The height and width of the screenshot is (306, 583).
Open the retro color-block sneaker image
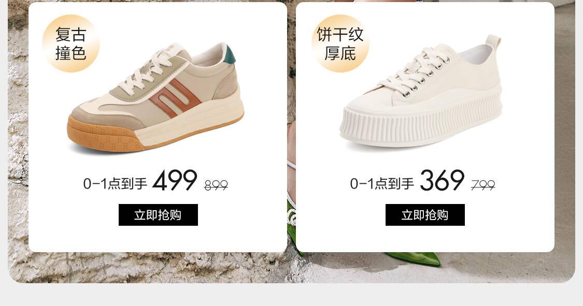156,98
